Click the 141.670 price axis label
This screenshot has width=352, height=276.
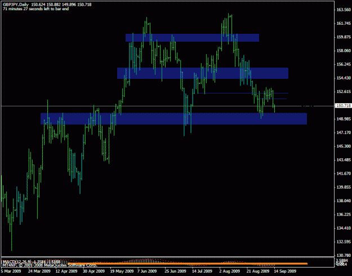[x=344, y=173]
